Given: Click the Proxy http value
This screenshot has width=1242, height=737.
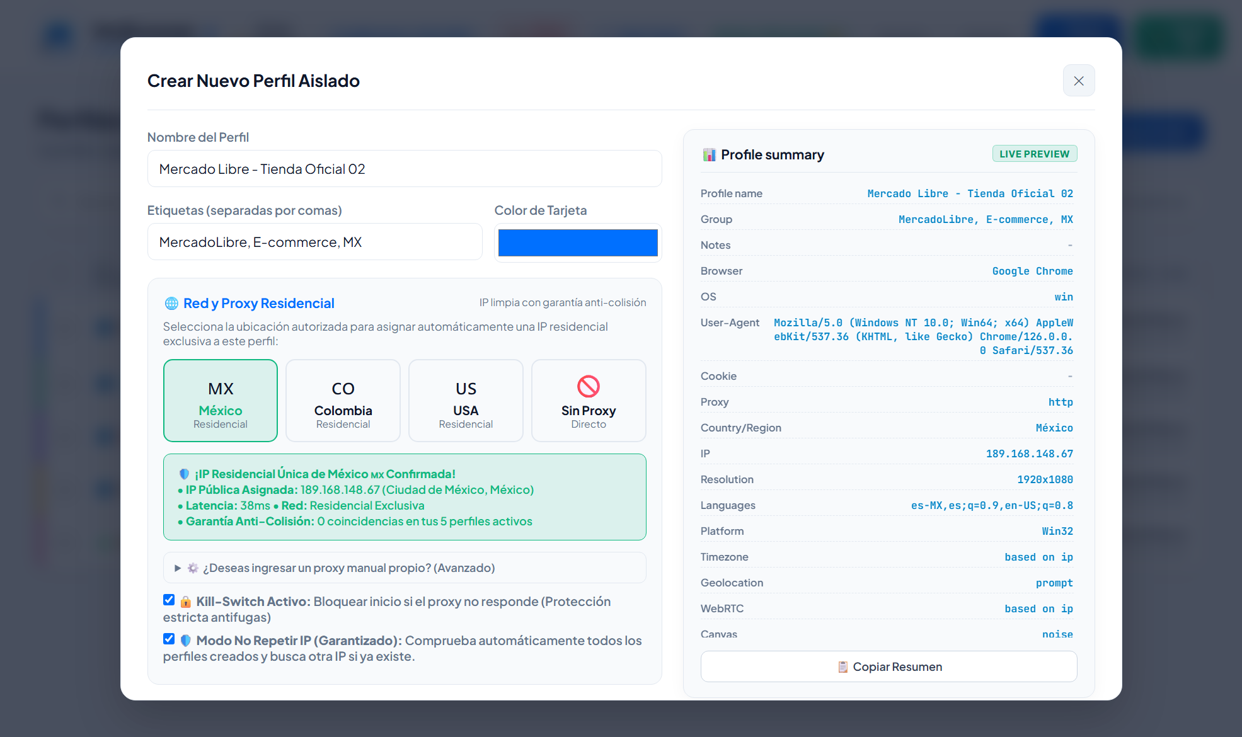Looking at the screenshot, I should [x=1061, y=402].
